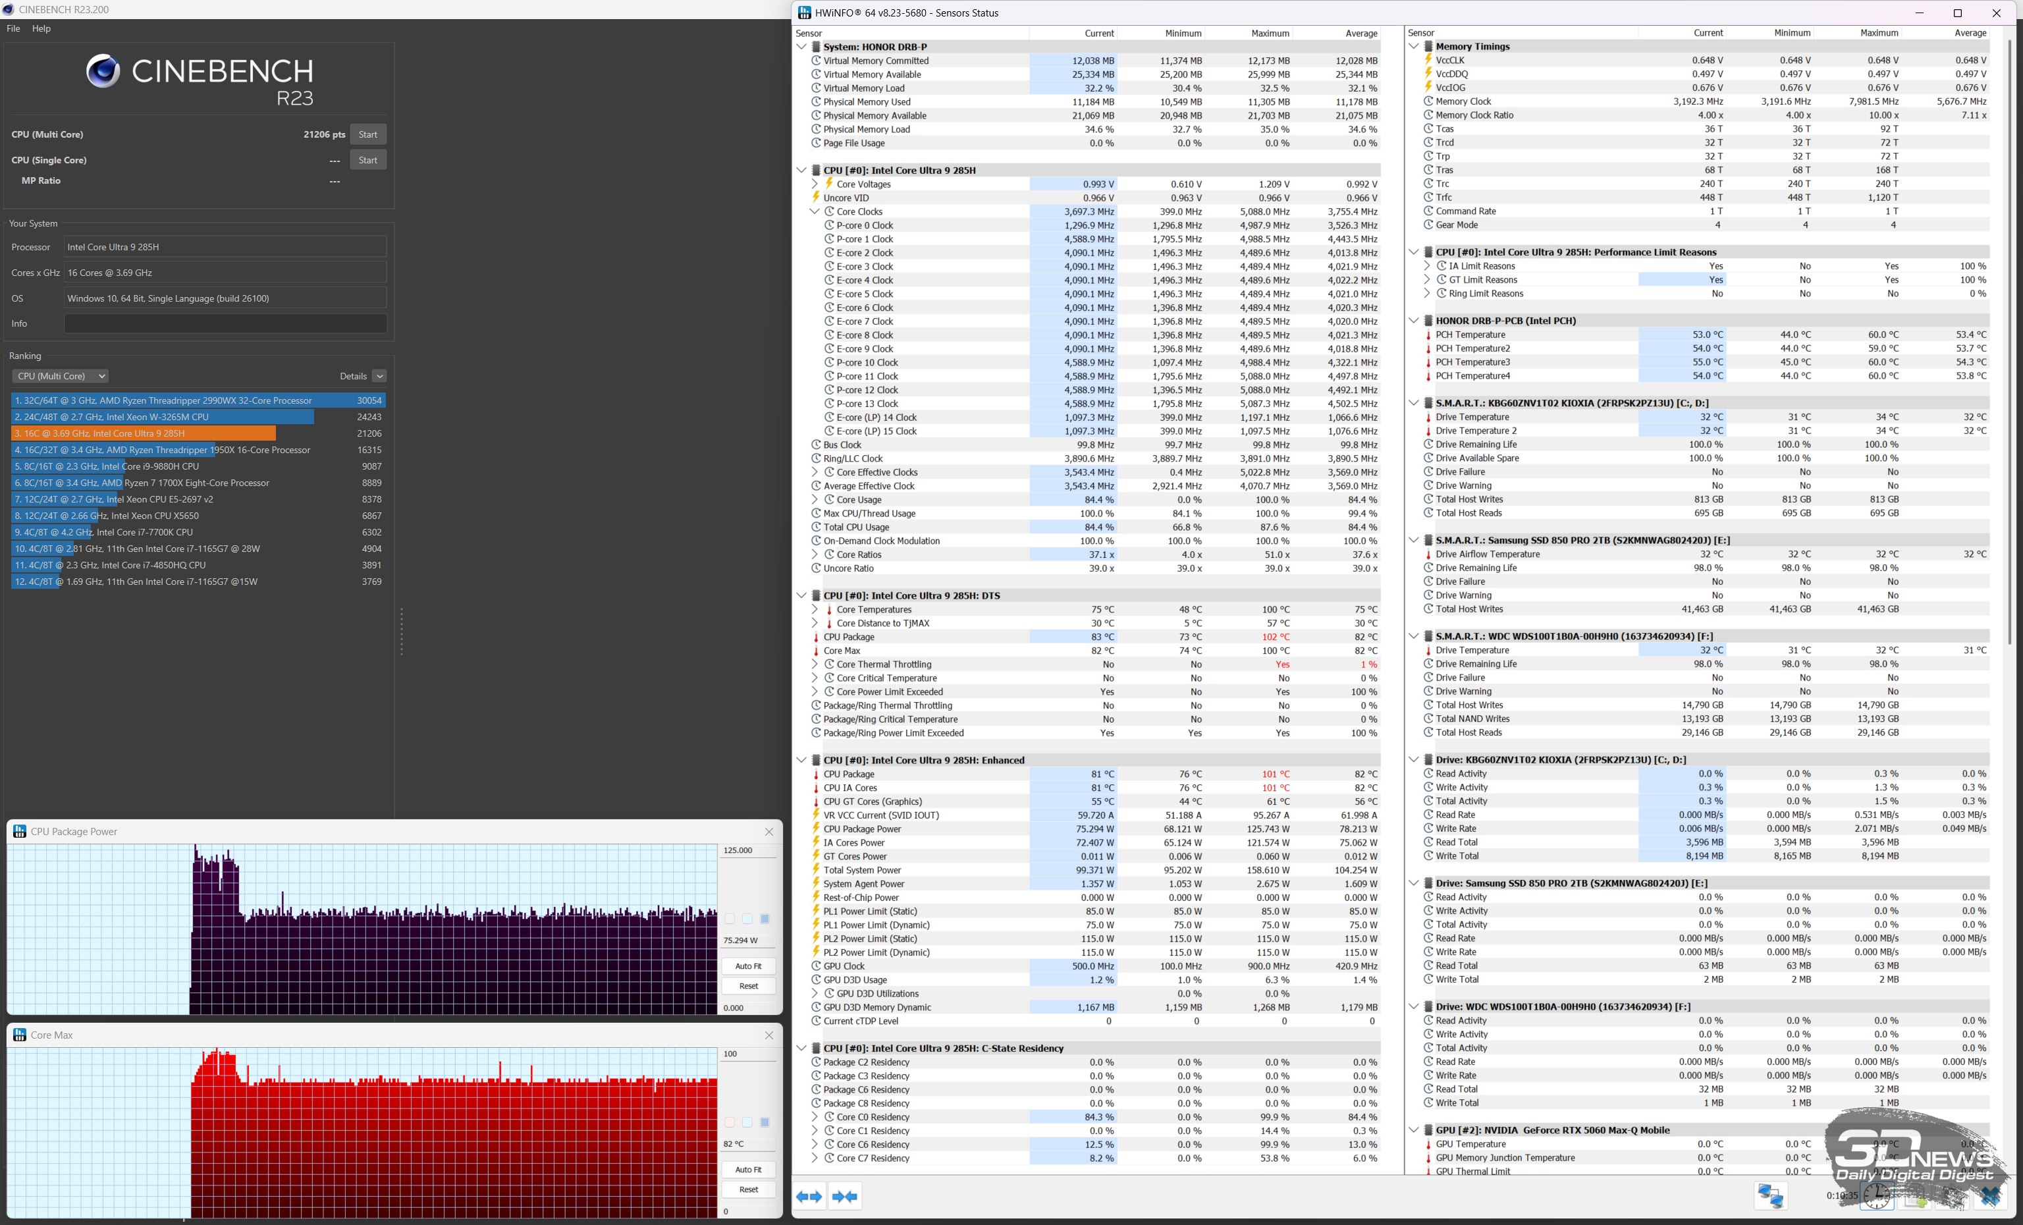This screenshot has width=2023, height=1225.
Task: Open the Help menu in Cinebench
Action: point(41,28)
